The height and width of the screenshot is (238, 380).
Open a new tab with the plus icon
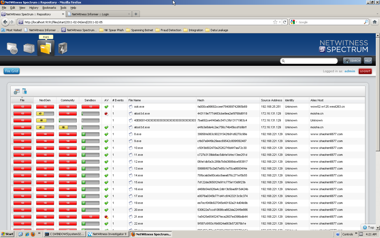click(136, 14)
